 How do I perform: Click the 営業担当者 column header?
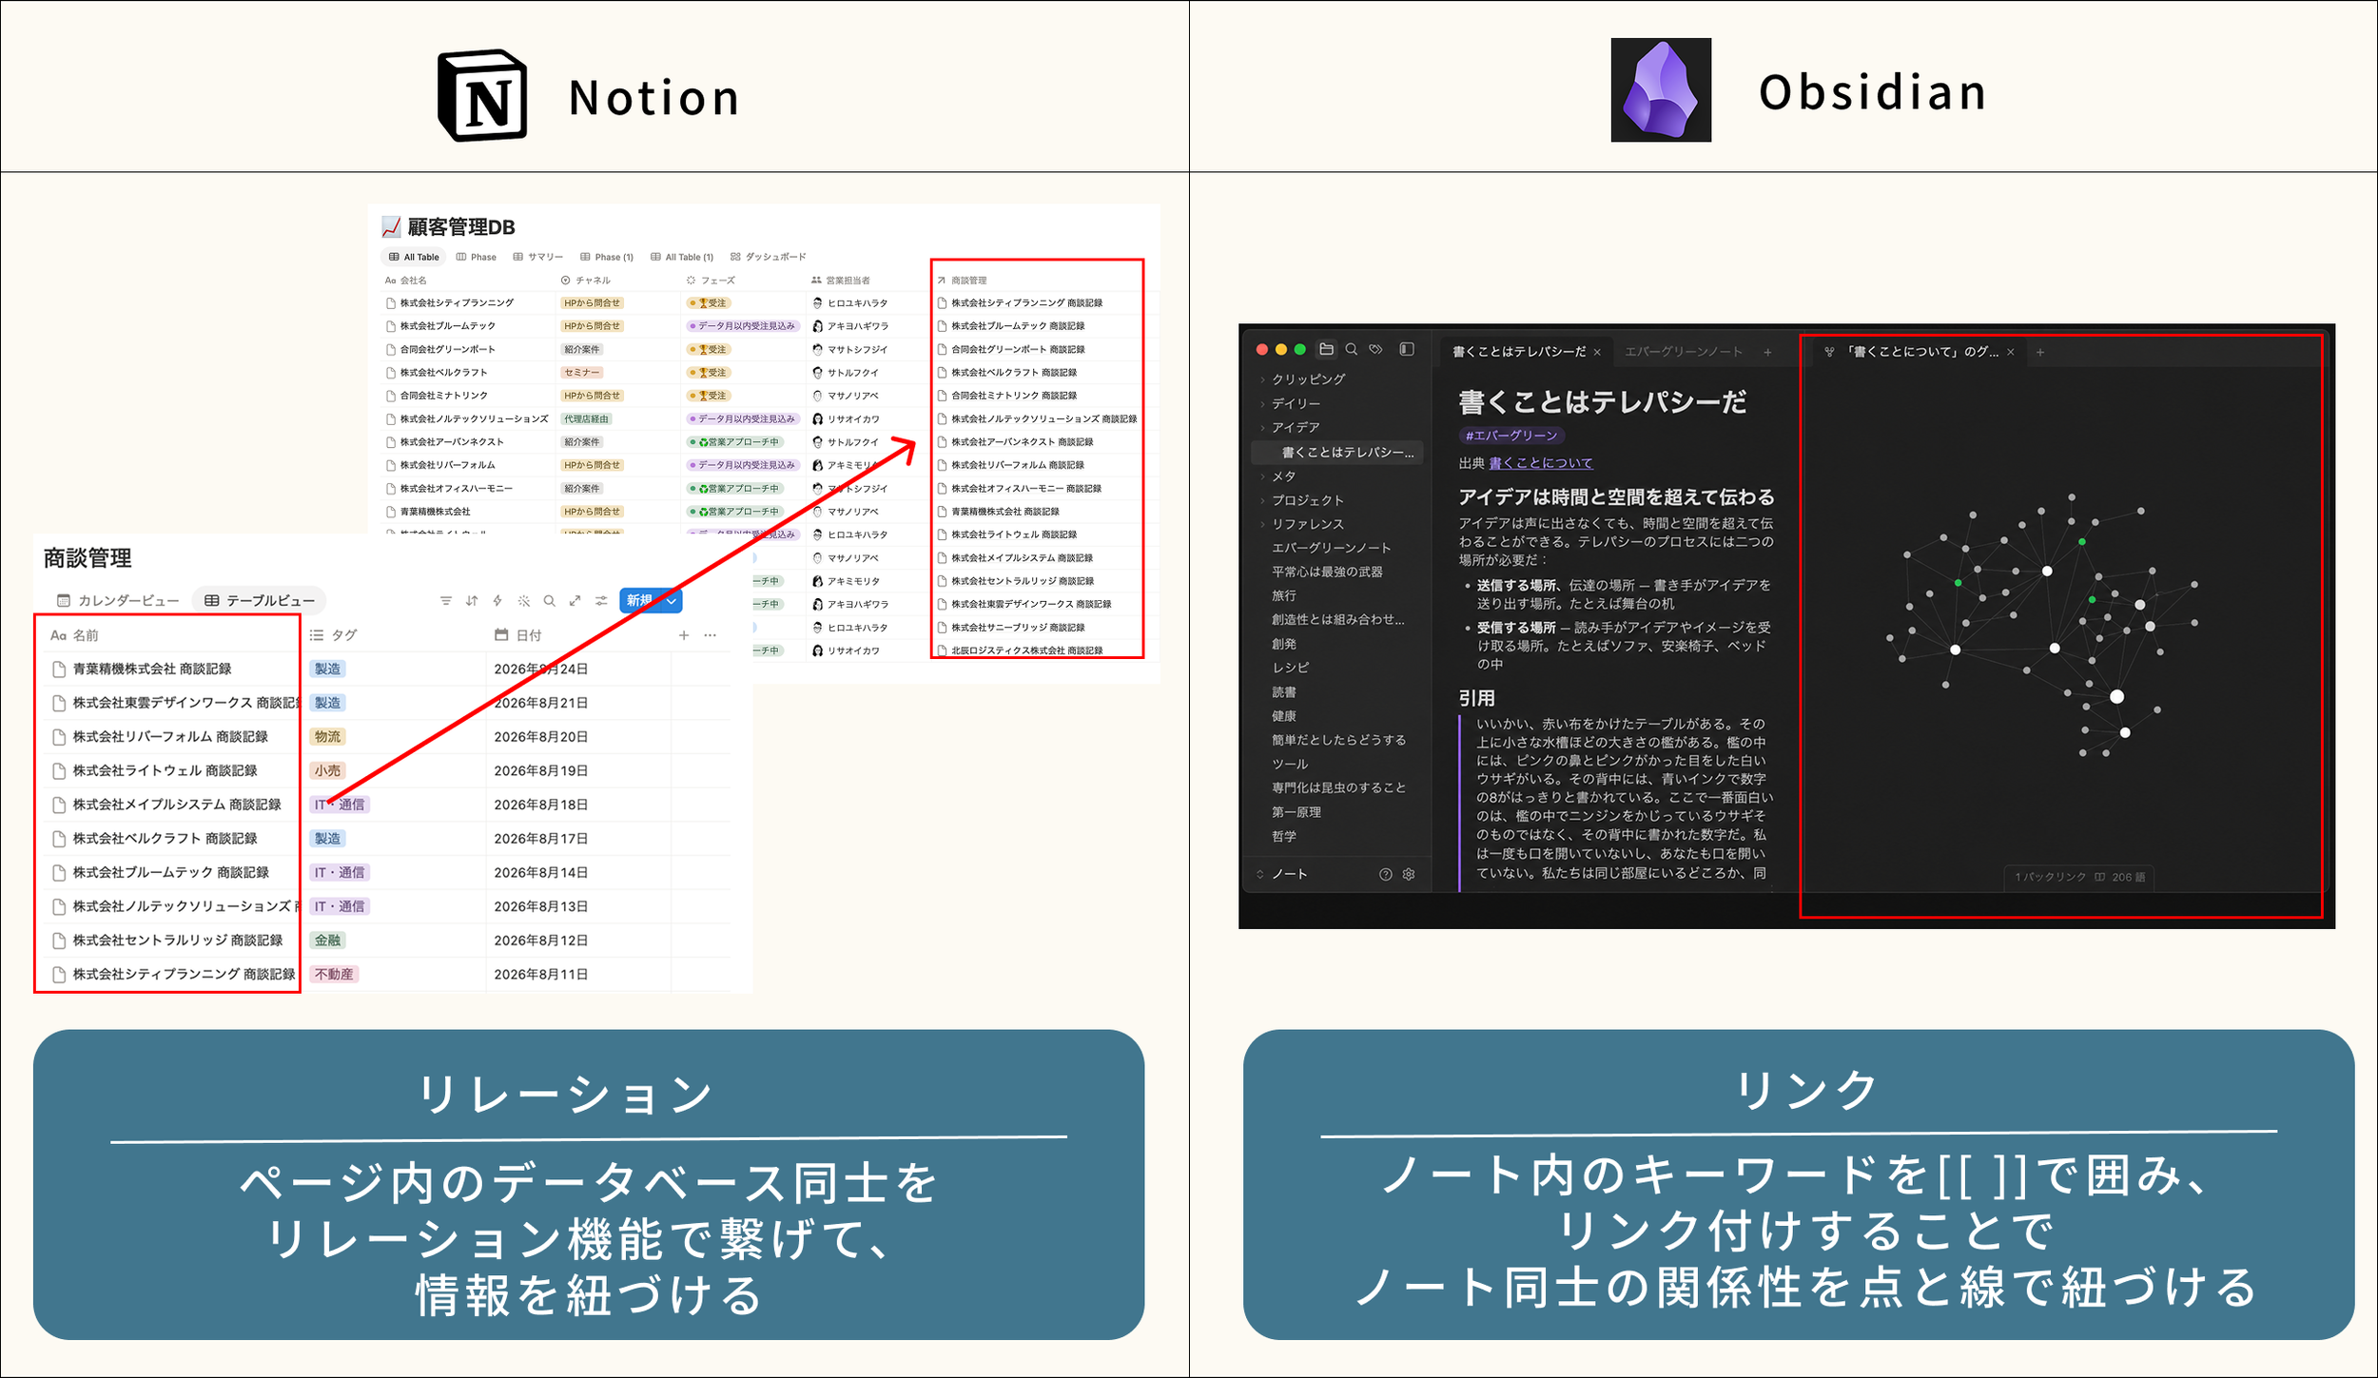(840, 281)
